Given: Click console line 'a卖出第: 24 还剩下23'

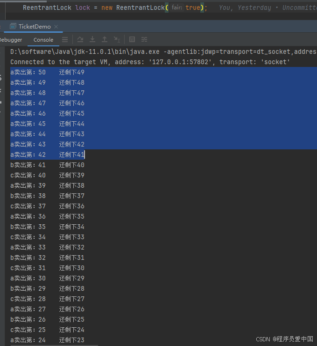Looking at the screenshot, I should click(x=47, y=340).
